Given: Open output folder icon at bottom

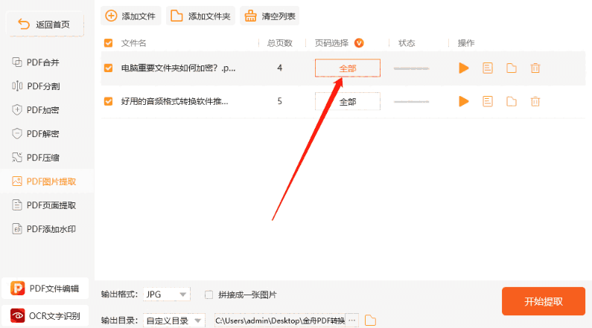Looking at the screenshot, I should point(370,321).
